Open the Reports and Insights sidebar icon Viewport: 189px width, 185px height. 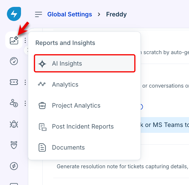click(x=14, y=40)
